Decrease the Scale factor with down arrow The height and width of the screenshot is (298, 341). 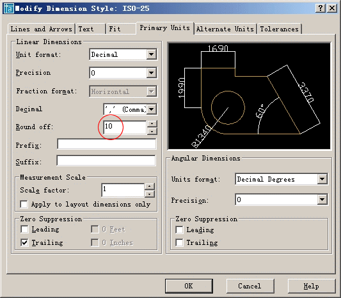click(150, 194)
